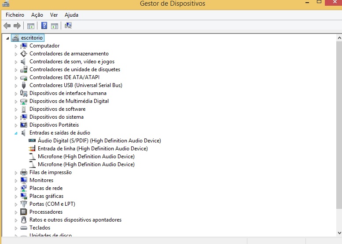Select Entrada de linha (High Definition Audio Device)
Image resolution: width=342 pixels, height=244 pixels.
tap(93, 149)
